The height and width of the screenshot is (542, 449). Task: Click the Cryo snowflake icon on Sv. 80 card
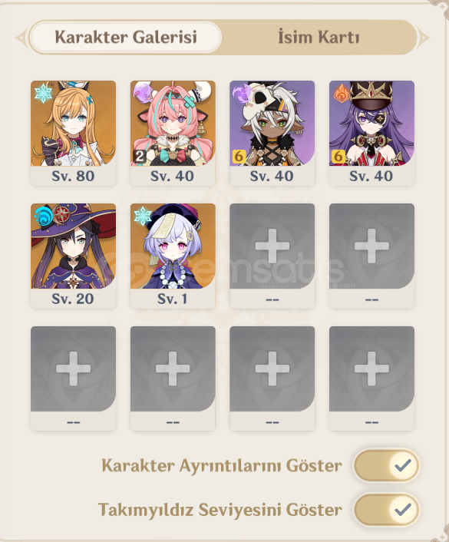44,93
